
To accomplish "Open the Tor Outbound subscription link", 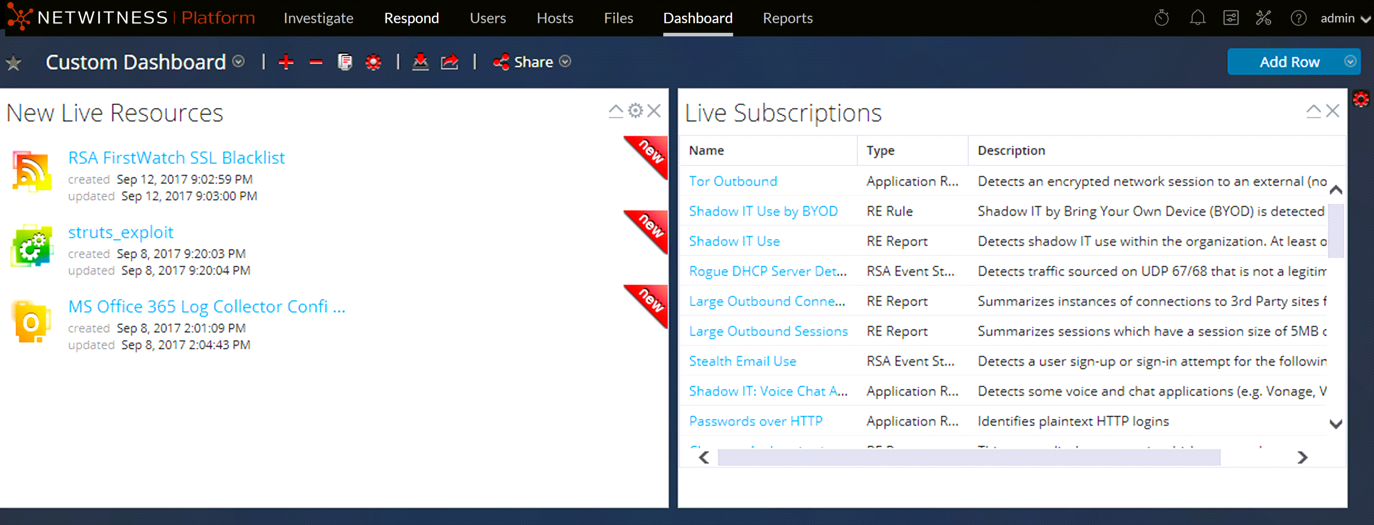I will (x=732, y=181).
